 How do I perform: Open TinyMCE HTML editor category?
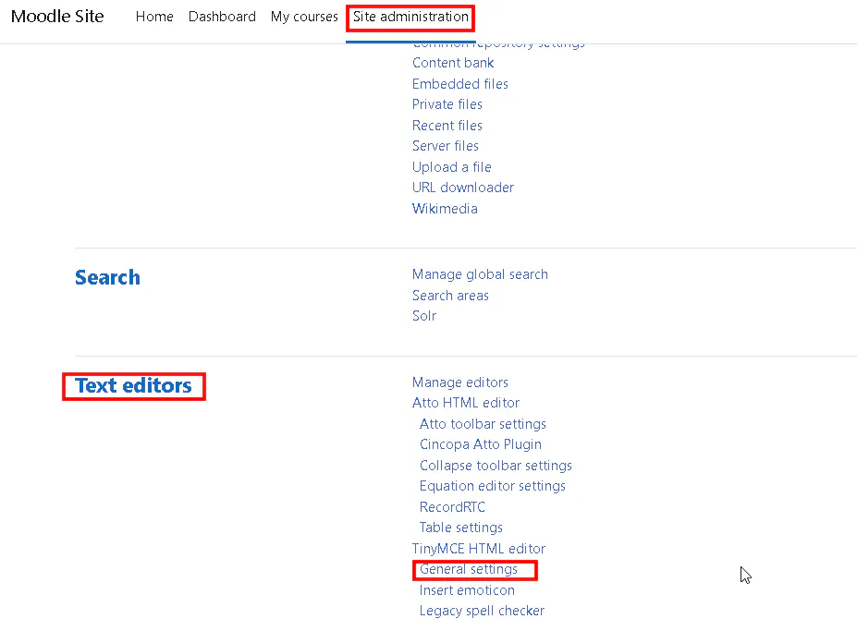click(x=478, y=549)
